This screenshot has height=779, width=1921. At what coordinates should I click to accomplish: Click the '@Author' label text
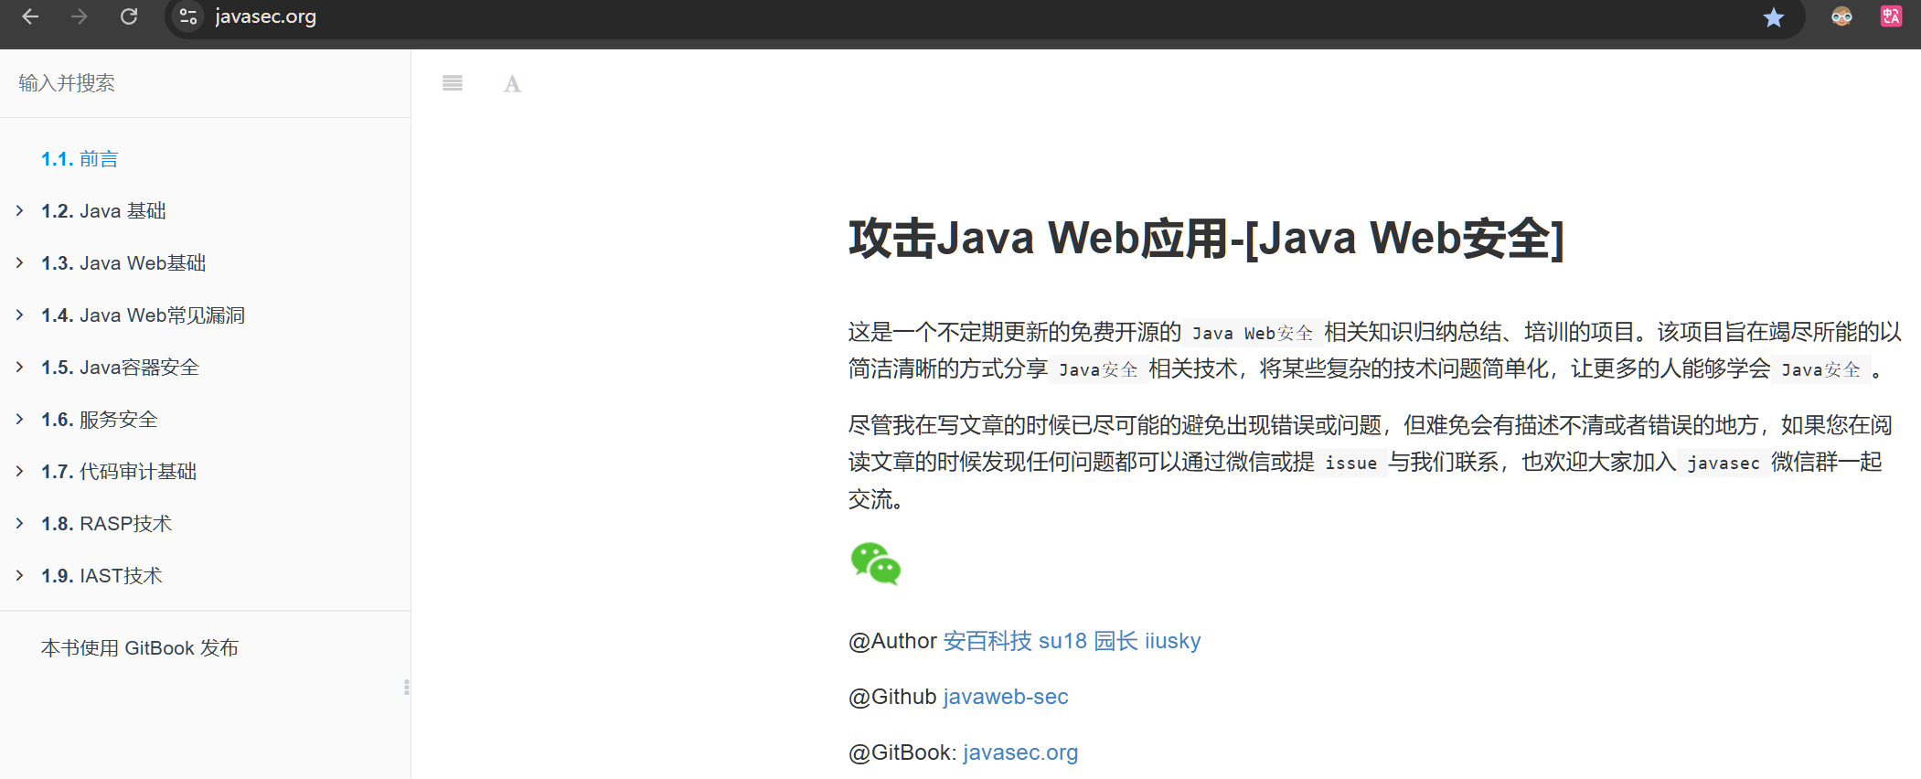pos(893,641)
